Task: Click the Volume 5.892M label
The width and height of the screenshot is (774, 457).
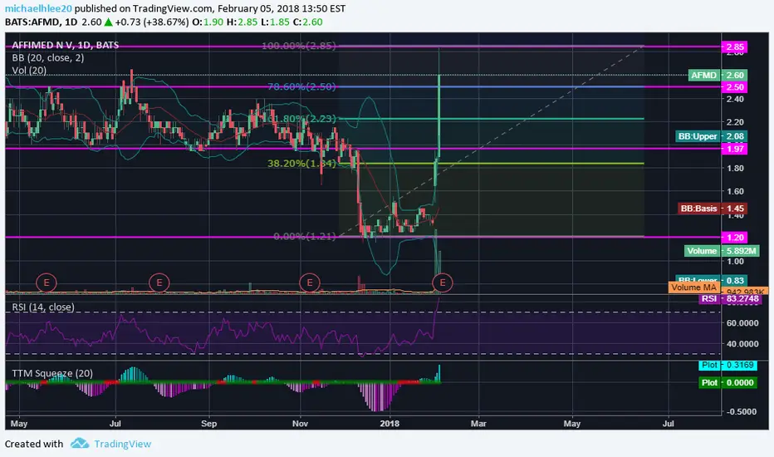Action: click(721, 251)
